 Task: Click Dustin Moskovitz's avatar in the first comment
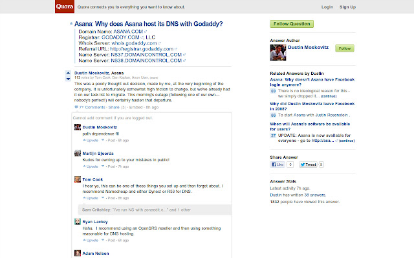[x=78, y=127]
